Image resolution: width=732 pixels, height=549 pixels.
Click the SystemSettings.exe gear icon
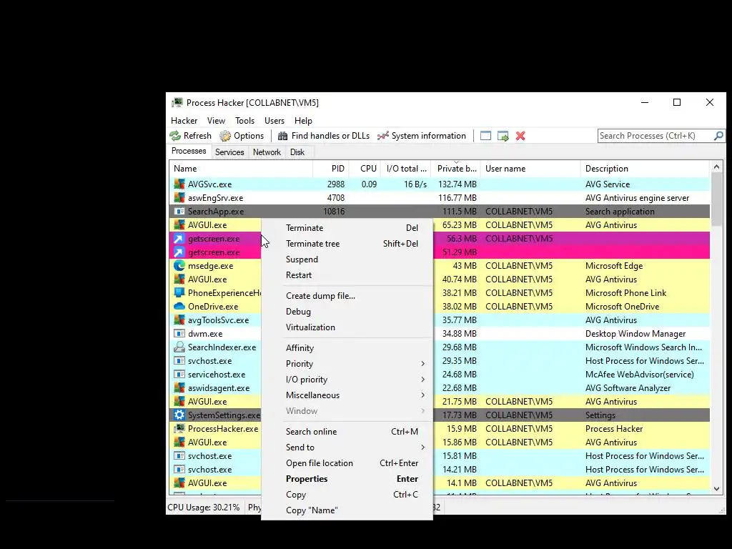pyautogui.click(x=179, y=415)
